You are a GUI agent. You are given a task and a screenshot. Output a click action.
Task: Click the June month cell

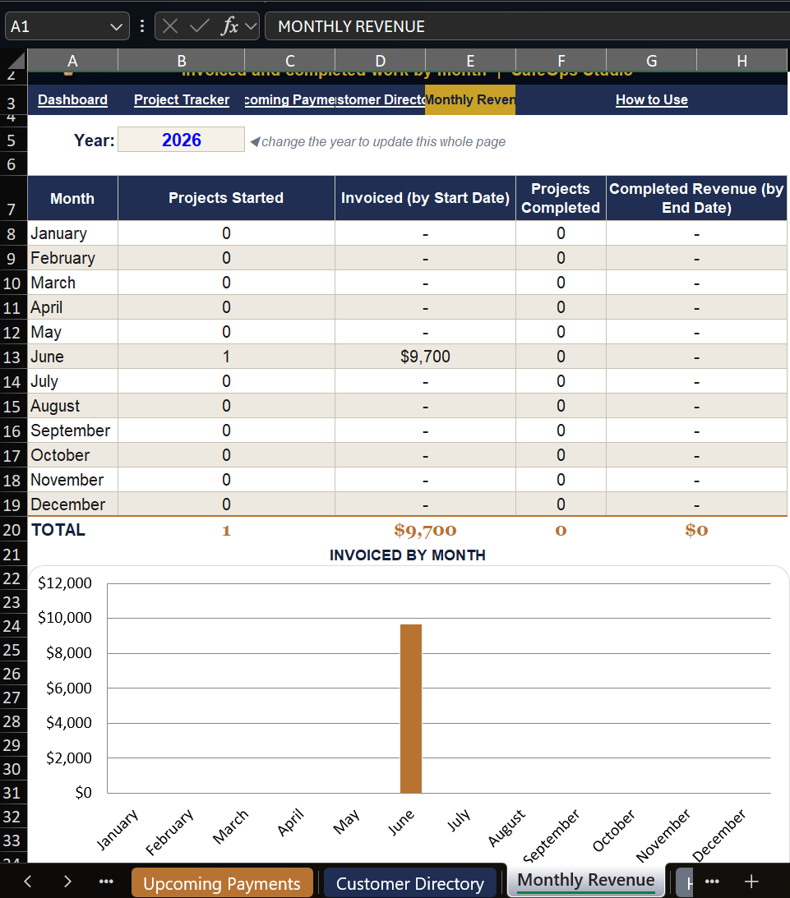pyautogui.click(x=73, y=357)
